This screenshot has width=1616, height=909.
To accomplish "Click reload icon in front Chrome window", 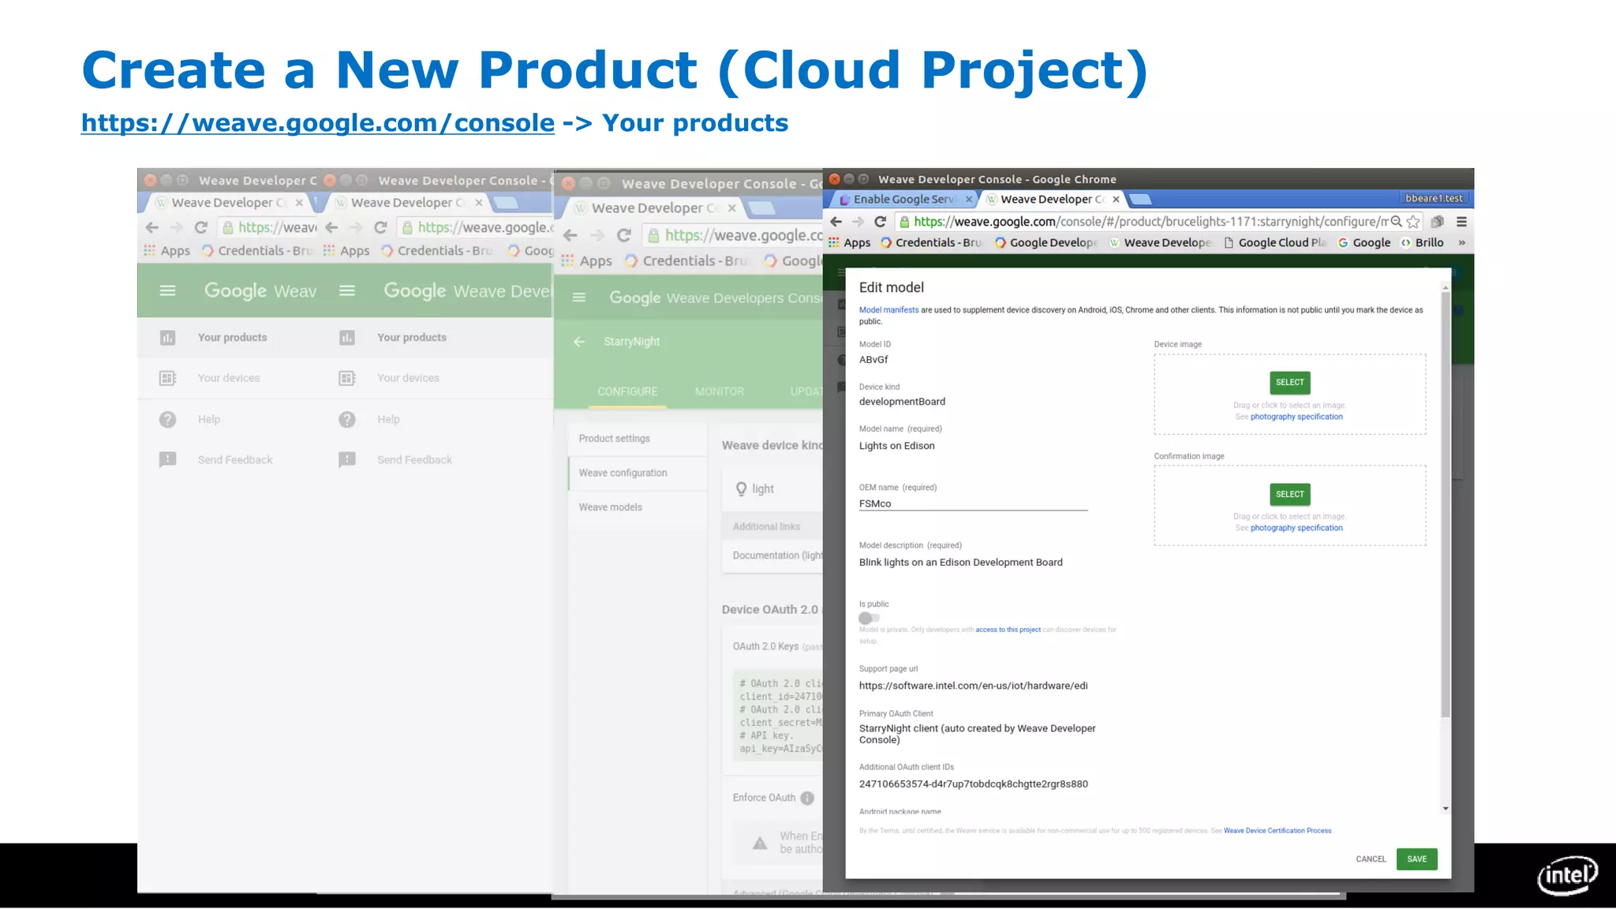I will (881, 222).
